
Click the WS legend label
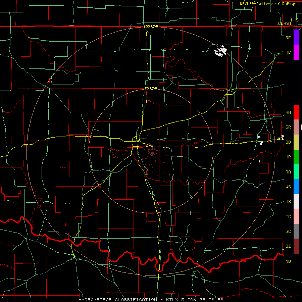288,187
